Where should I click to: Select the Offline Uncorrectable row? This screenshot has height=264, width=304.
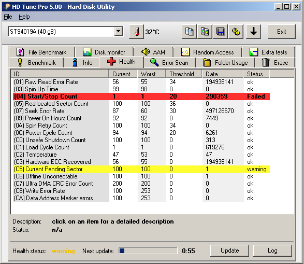tap(141, 176)
